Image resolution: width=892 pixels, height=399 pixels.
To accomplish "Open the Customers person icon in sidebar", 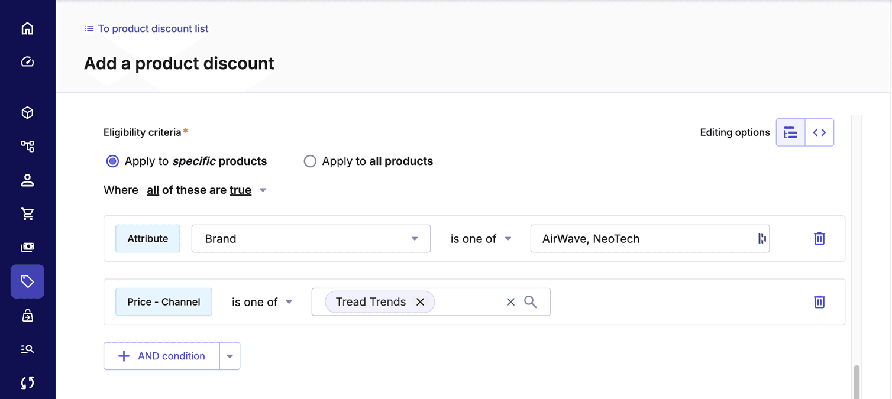I will click(x=27, y=180).
